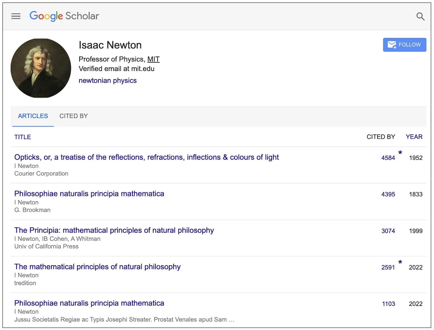Open Isaac Newton's profile portrait
Viewport: 434px width, 330px height.
[x=41, y=68]
